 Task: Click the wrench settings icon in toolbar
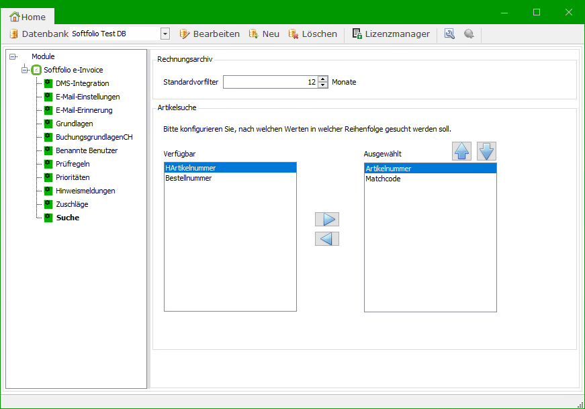pos(449,34)
